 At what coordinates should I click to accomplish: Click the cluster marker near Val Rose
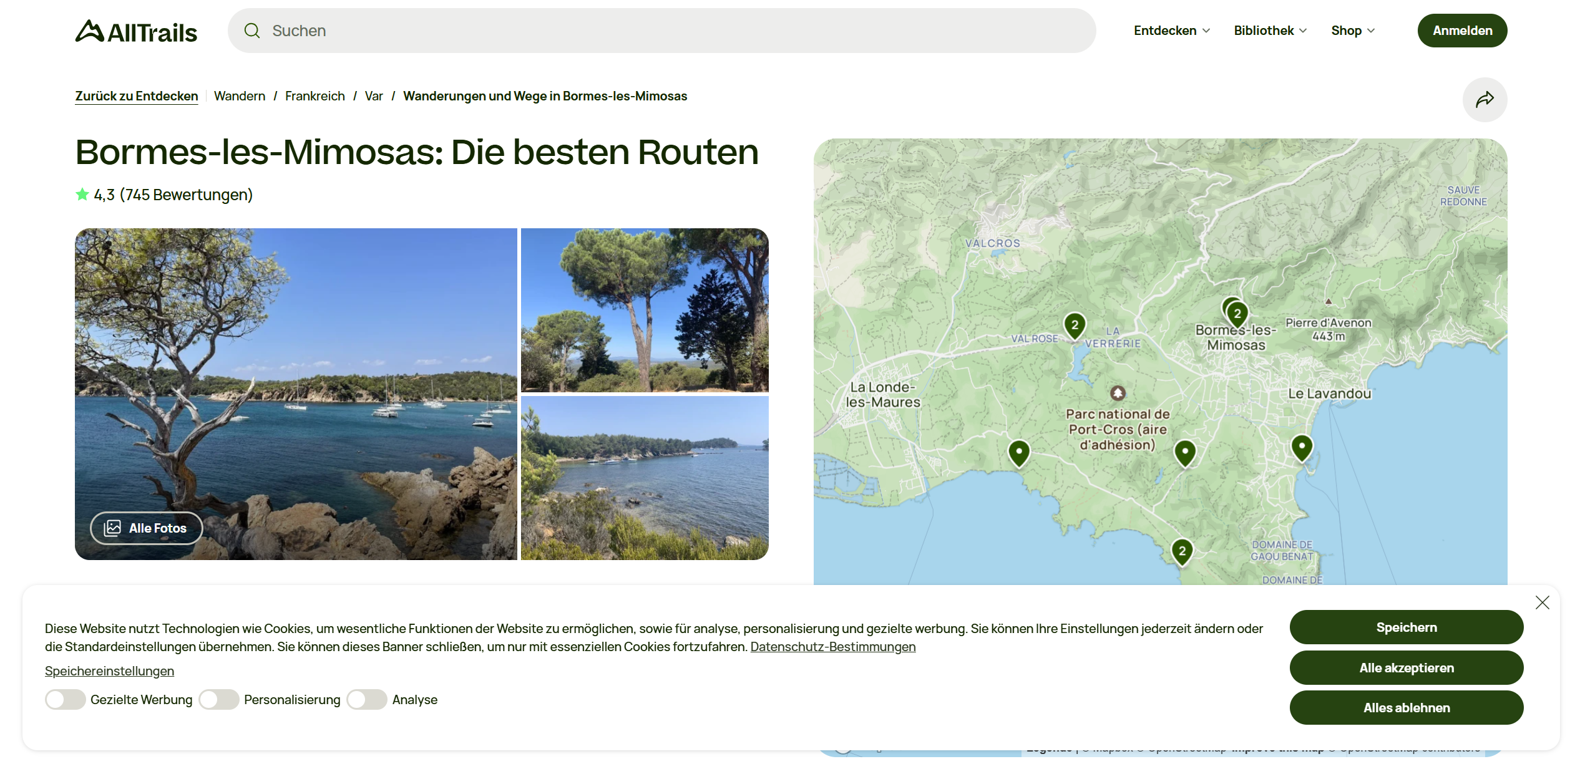coord(1074,325)
